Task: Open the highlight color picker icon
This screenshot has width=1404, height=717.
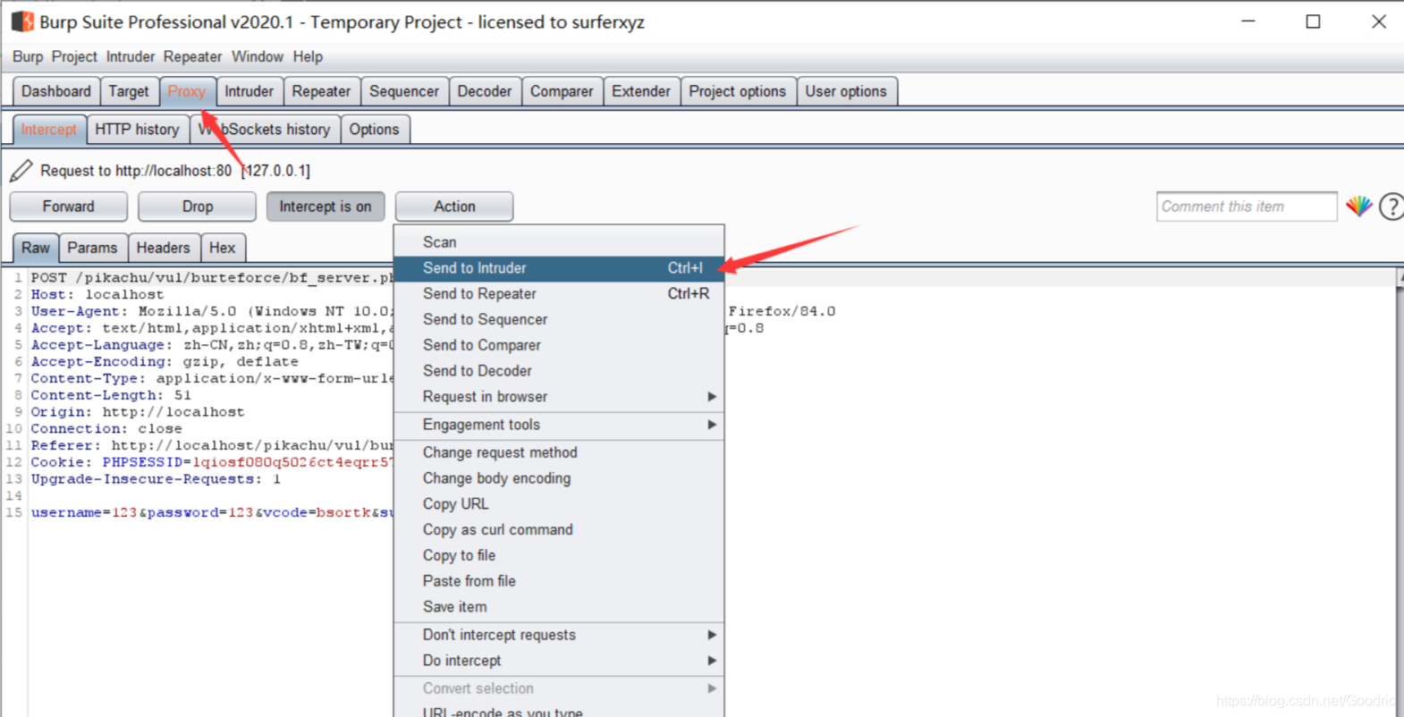Action: (x=1359, y=207)
